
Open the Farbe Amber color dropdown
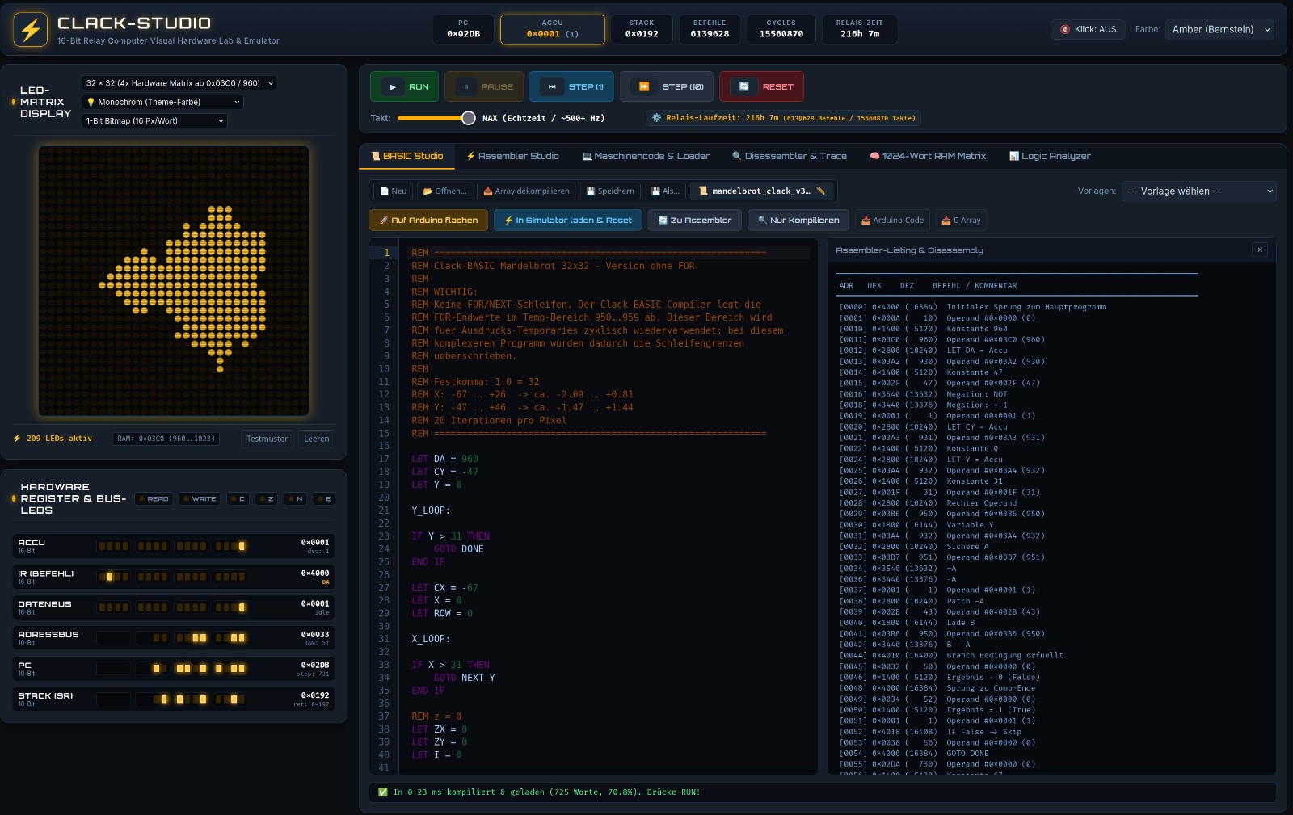point(1219,29)
